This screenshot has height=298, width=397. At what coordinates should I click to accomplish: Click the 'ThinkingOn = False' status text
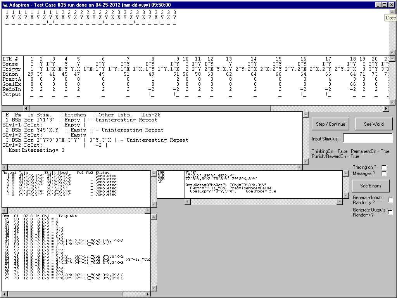[x=330, y=151]
